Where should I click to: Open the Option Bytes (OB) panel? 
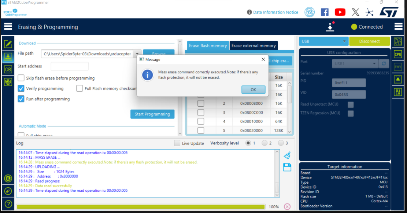(8, 69)
